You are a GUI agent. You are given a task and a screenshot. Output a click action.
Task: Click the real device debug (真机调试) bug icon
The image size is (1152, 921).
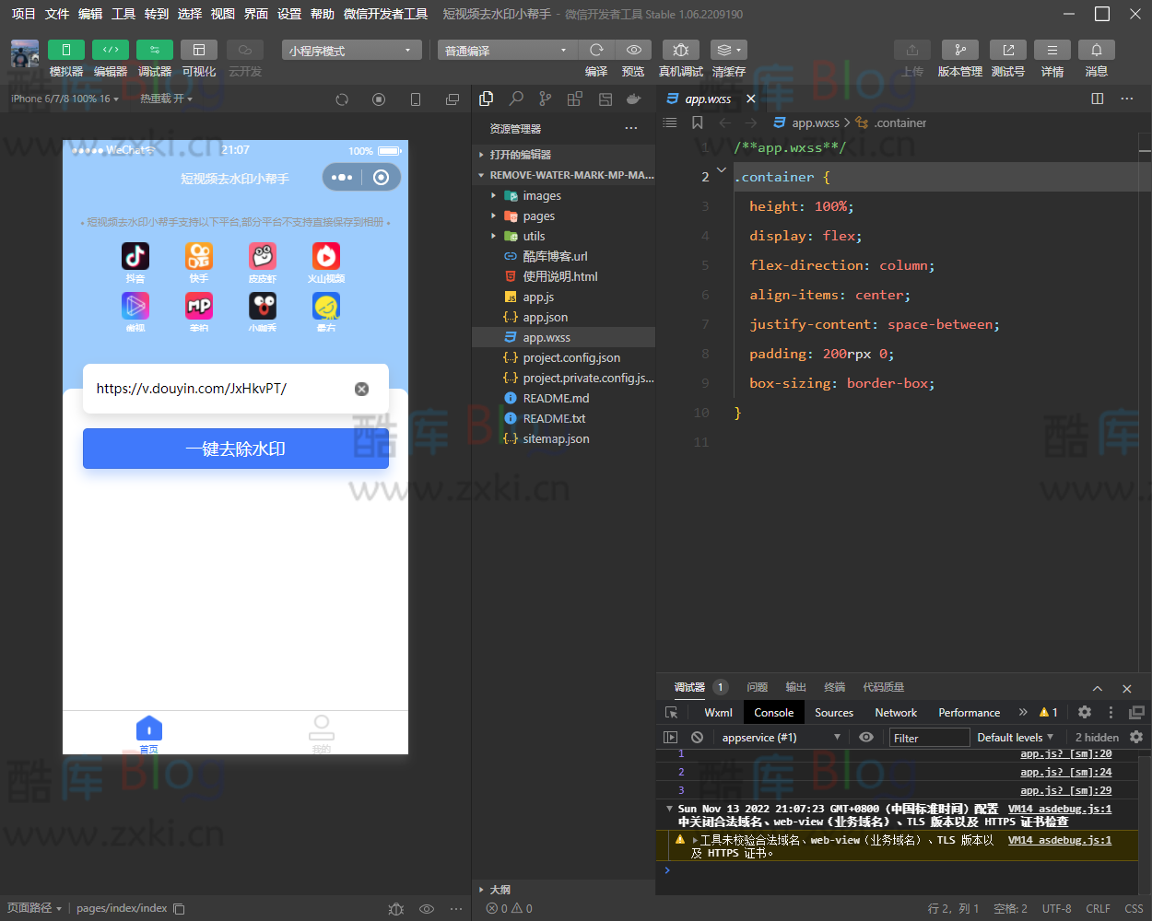680,50
